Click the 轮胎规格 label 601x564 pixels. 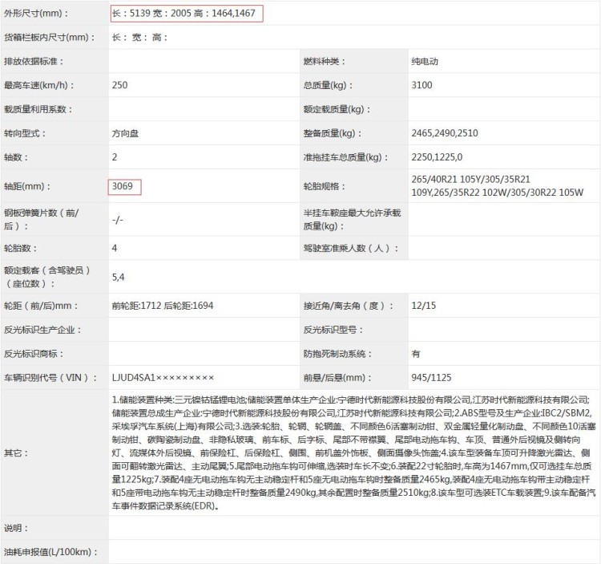tap(325, 186)
